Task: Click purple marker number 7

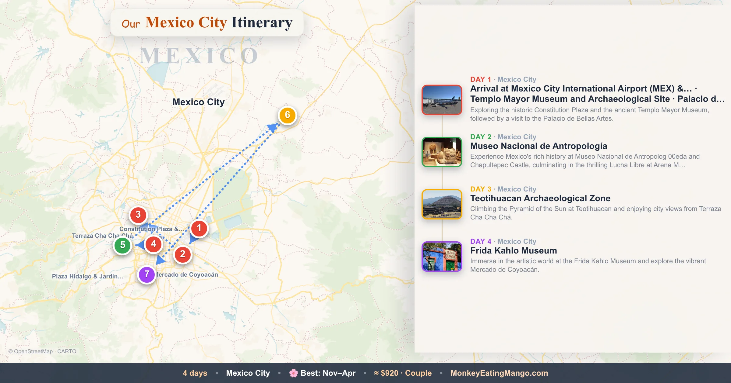Action: (147, 274)
